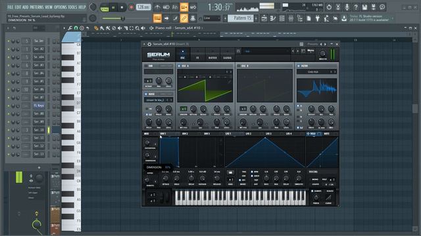Open the help question mark icon
This screenshot has height=236, width=421.
tap(356, 7)
